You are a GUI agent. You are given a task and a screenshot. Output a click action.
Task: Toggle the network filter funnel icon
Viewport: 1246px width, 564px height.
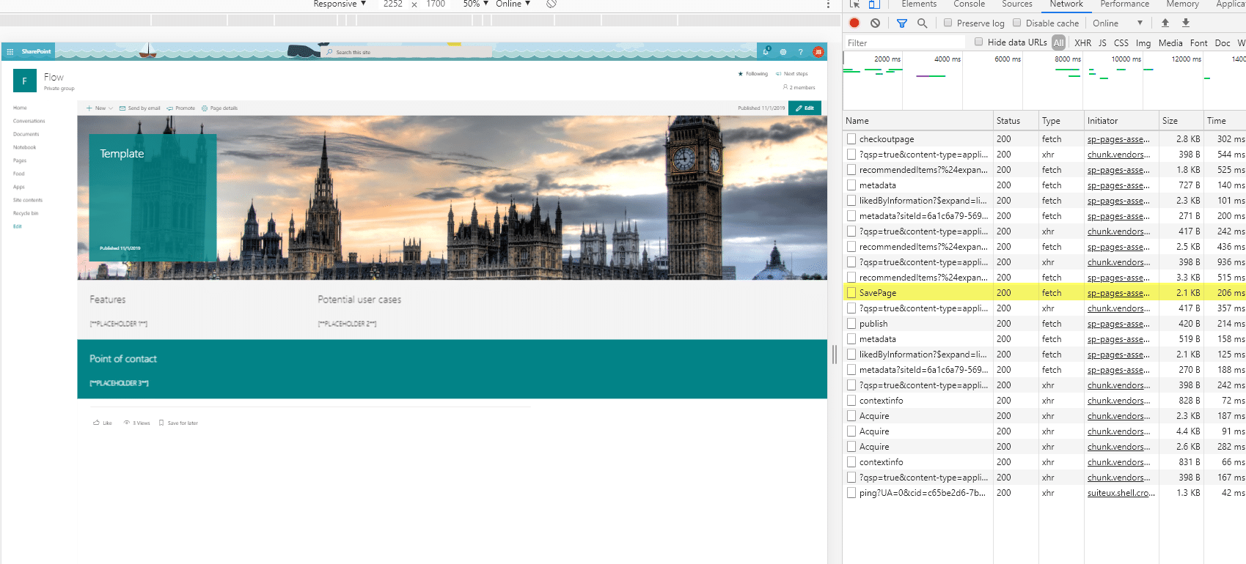click(x=902, y=23)
